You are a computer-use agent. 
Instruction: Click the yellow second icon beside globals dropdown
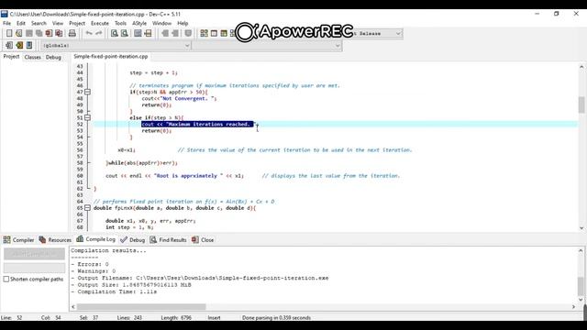(x=19, y=45)
